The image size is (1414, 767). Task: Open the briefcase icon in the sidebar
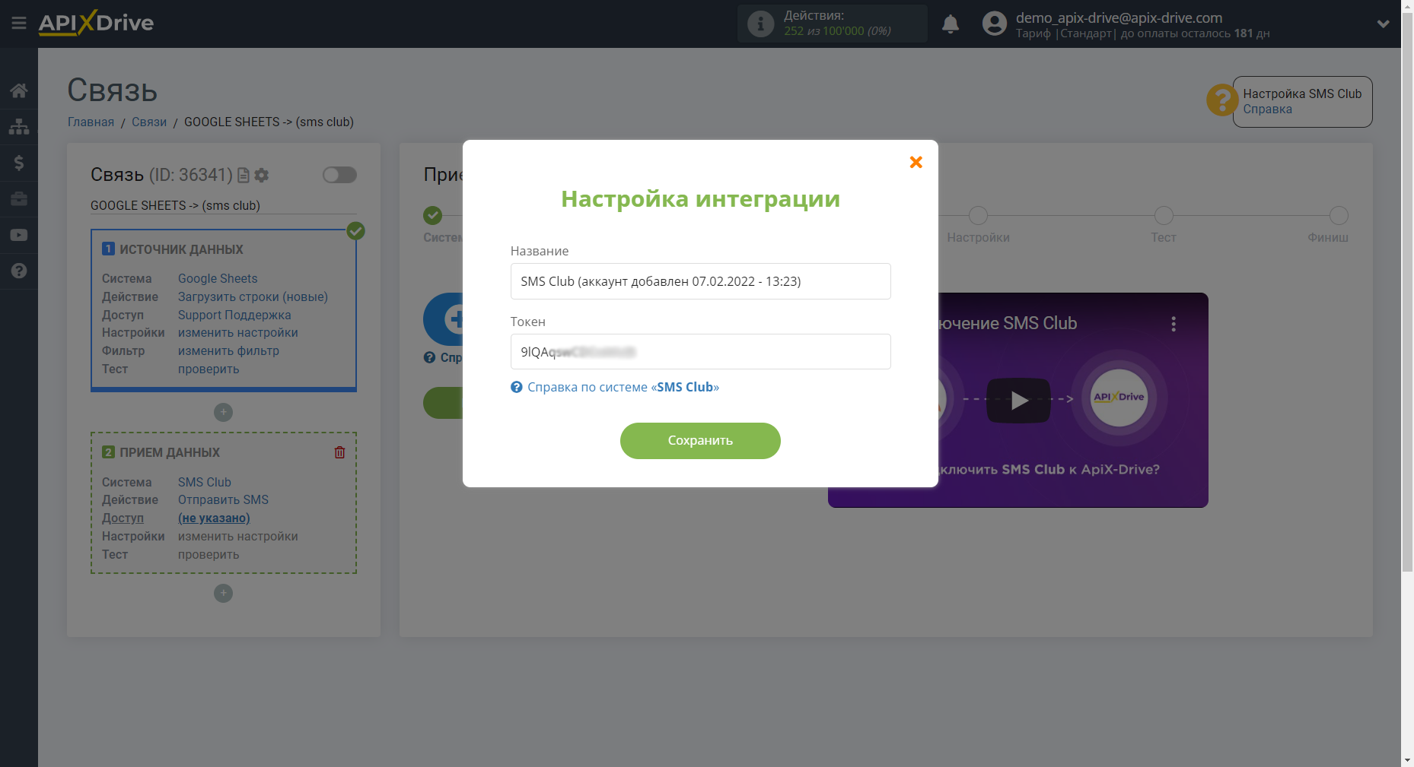pos(19,199)
